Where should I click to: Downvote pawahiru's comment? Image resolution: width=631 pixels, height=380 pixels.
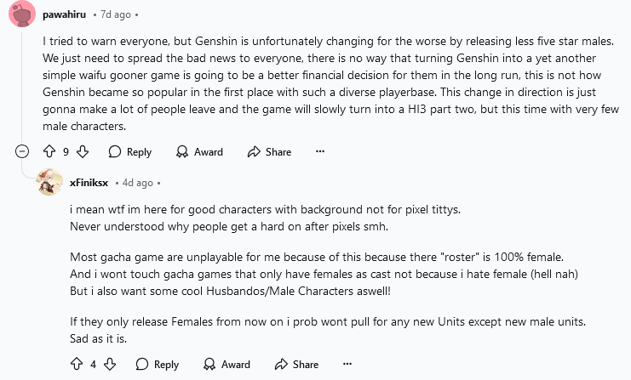click(x=83, y=152)
